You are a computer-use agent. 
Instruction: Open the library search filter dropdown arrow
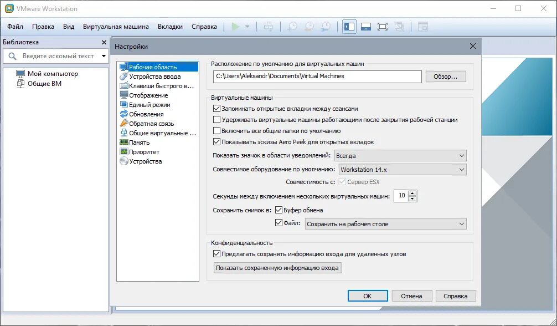tap(104, 56)
